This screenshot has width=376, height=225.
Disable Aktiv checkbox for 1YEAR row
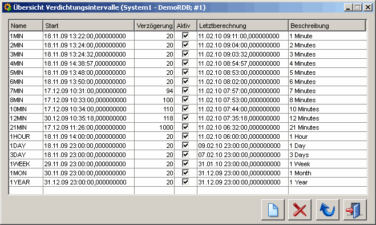(185, 182)
